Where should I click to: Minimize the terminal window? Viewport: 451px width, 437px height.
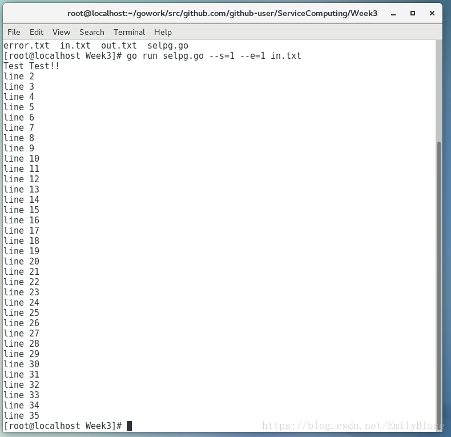(393, 14)
